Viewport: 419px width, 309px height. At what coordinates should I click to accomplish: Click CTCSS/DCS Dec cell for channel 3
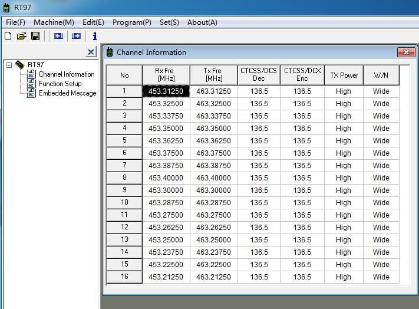tap(259, 116)
